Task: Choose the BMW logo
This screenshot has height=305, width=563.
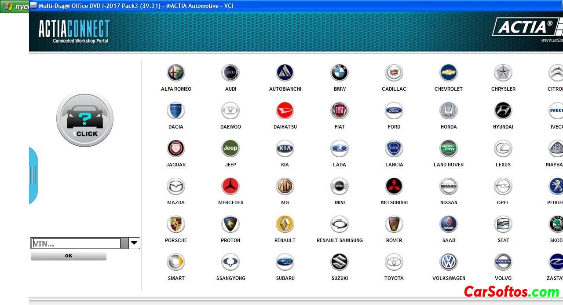Action: pyautogui.click(x=340, y=73)
